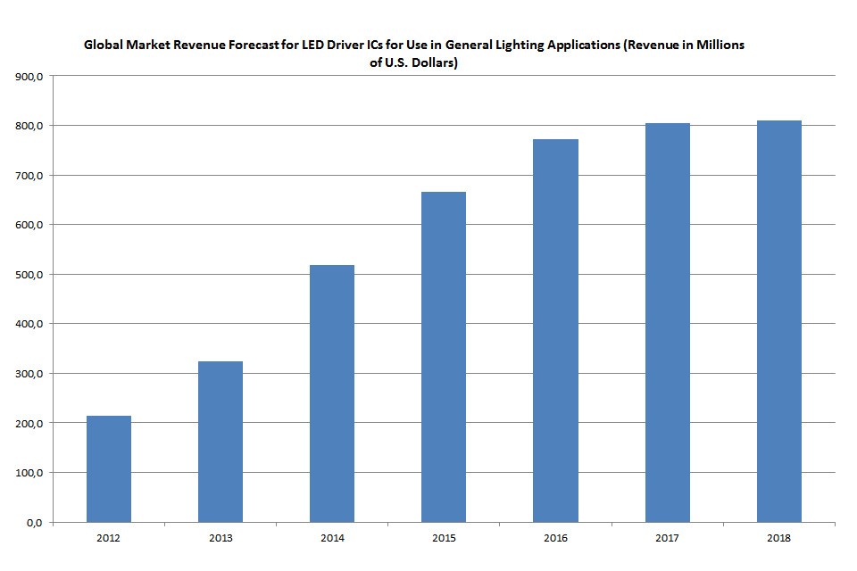
Task: Select the 0,0 y-axis label
Action: click(x=34, y=523)
